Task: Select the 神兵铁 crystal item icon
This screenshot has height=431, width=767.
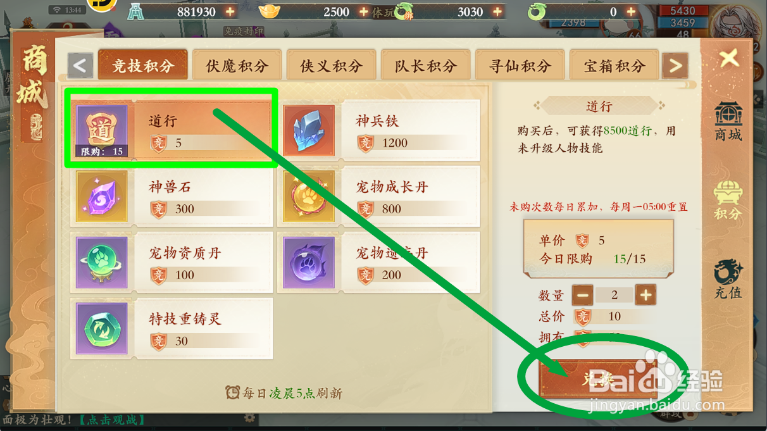Action: (309, 130)
